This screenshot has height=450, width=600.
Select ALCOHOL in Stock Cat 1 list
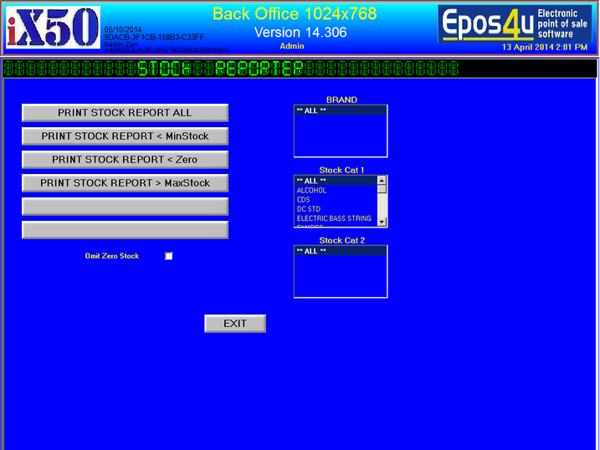coord(336,191)
